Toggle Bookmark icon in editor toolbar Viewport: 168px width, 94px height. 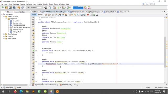[78, 15]
